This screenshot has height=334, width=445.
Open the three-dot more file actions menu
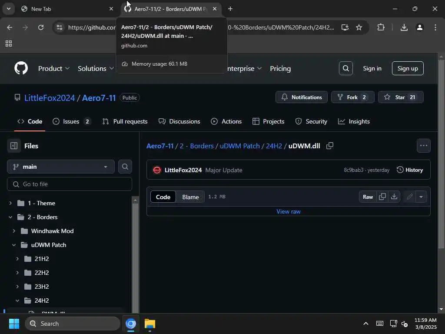click(x=423, y=146)
